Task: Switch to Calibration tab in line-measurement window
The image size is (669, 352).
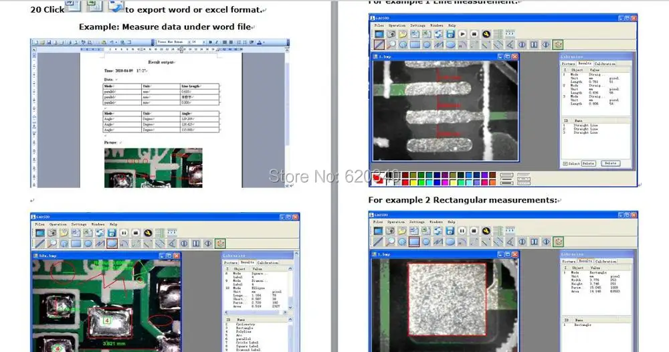Action: coord(605,64)
